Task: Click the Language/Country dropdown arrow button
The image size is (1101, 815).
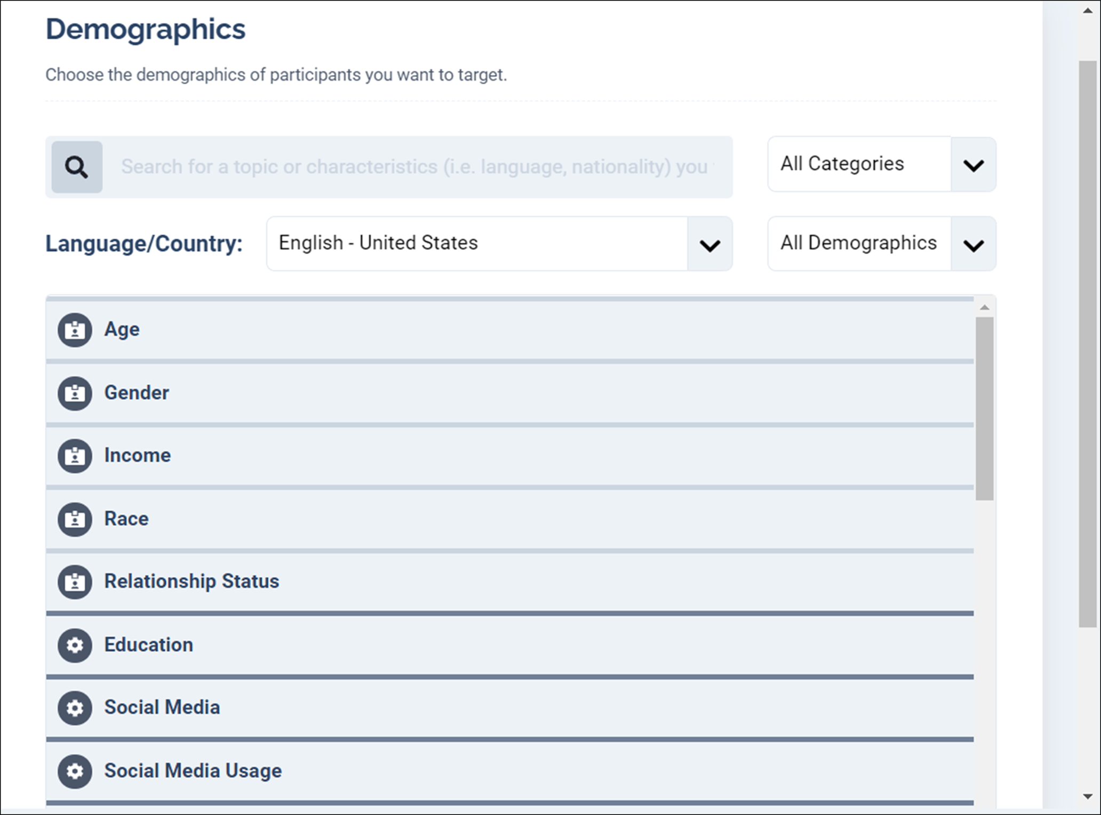Action: click(x=709, y=245)
